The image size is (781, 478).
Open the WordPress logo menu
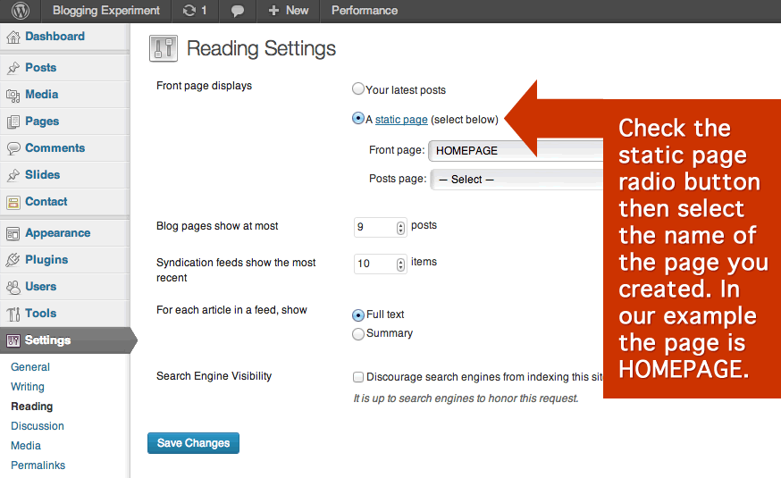click(x=21, y=11)
